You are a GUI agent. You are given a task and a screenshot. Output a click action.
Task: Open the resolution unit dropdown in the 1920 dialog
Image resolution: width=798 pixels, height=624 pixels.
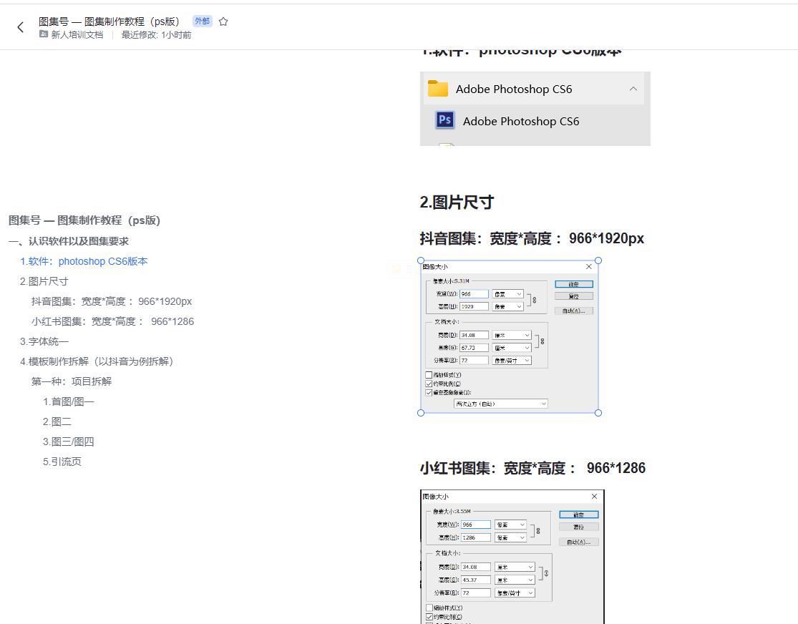point(512,360)
